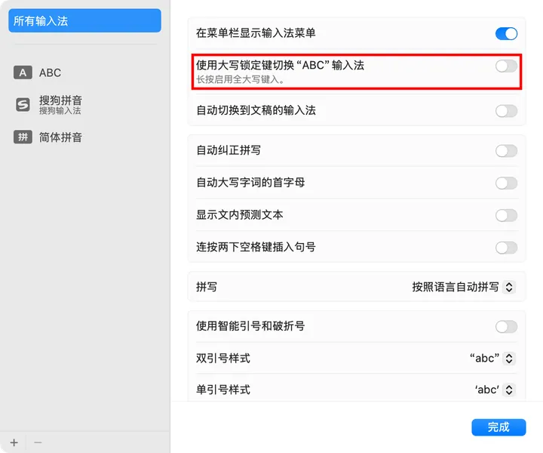Enable 自动纠正拼写 switch
Image resolution: width=543 pixels, height=453 pixels.
[x=506, y=151]
